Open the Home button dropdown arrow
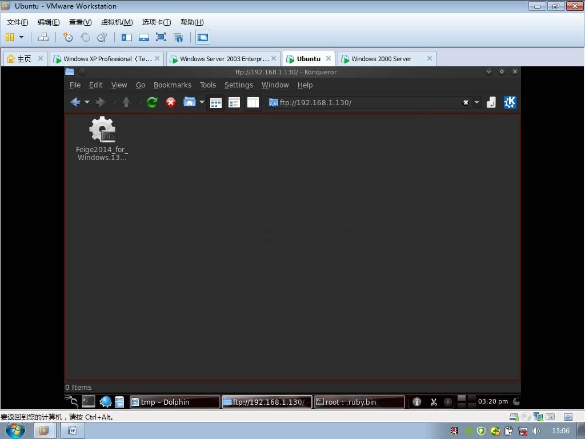The image size is (585, 439). point(202,102)
